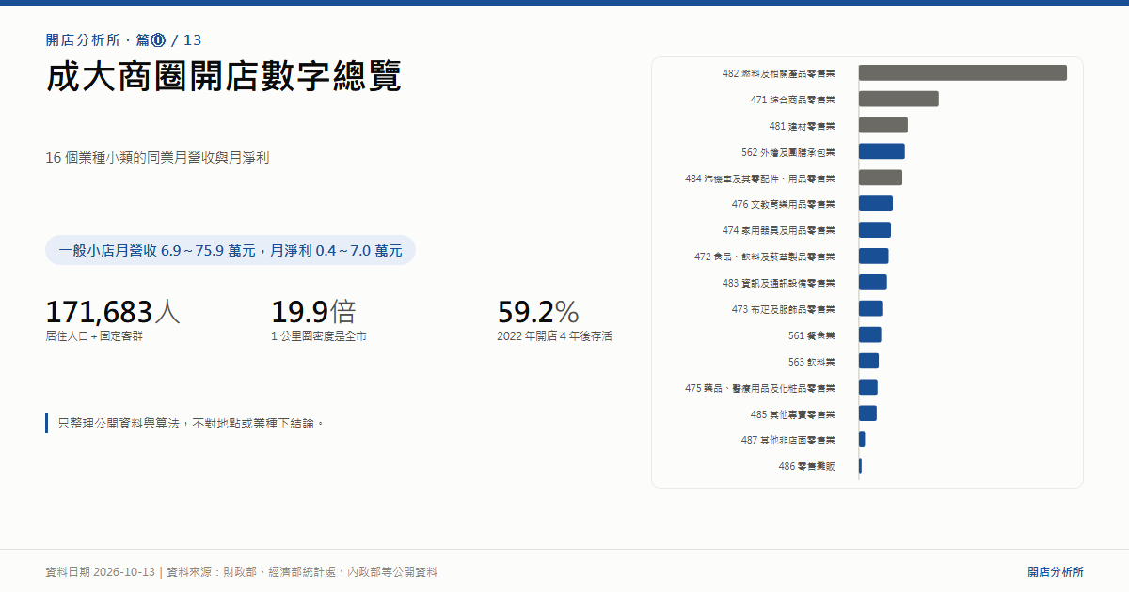
Task: Click the statistic 19.9倍
Action: coord(313,311)
